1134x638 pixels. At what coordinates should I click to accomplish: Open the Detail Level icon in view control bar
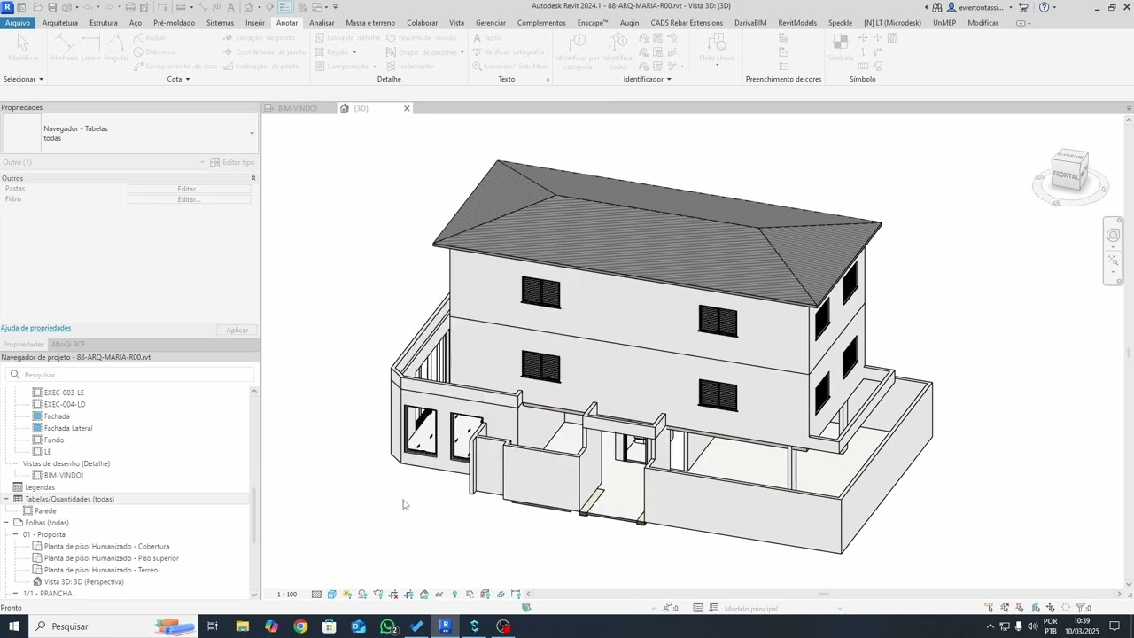tap(316, 595)
